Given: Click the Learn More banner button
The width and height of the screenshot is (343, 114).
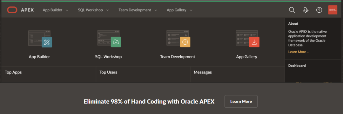Looking at the screenshot, I should click(x=241, y=101).
